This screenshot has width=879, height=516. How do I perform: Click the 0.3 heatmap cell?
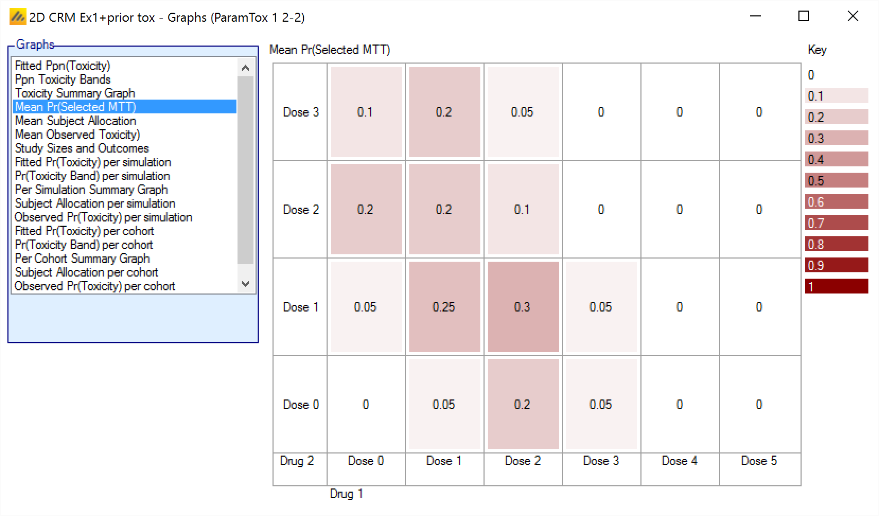(x=523, y=307)
